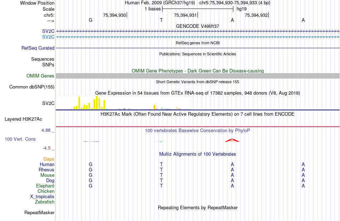This screenshot has height=221, width=340.
Task: Click the T base in the reference sequence row
Action: pos(161,20)
